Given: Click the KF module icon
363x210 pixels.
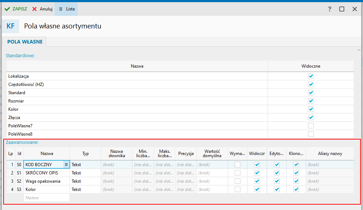Looking at the screenshot, I should coord(11,26).
